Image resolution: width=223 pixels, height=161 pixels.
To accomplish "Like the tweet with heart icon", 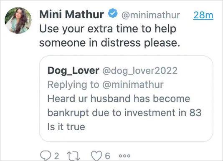I will pos(96,156).
